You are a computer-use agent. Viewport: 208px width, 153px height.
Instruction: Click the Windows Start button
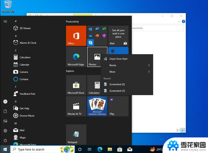[x=5, y=149]
